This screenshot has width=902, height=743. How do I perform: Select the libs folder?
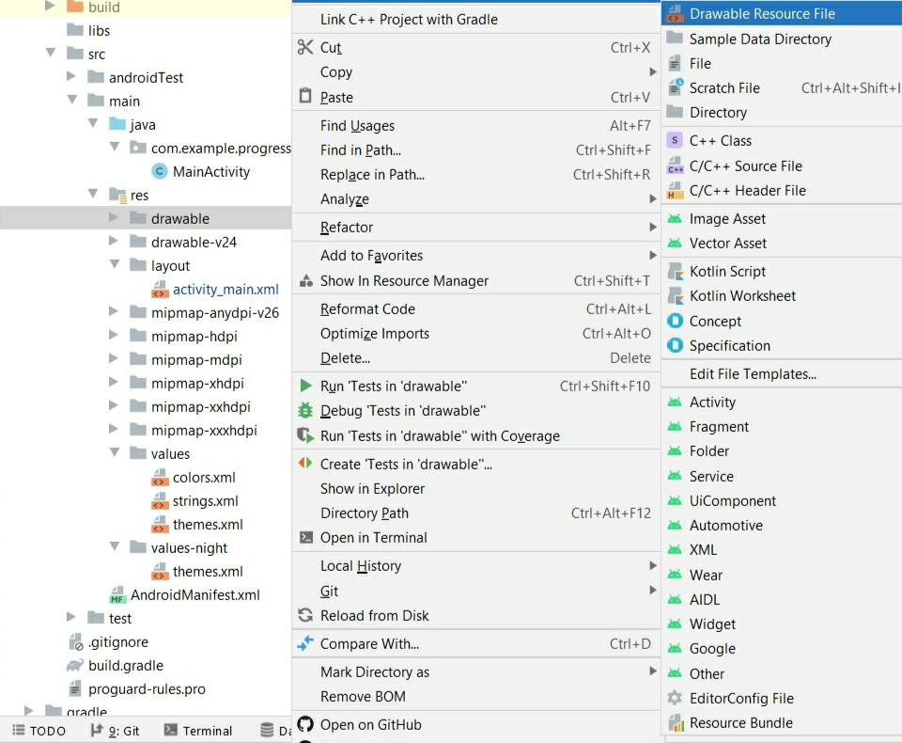99,30
